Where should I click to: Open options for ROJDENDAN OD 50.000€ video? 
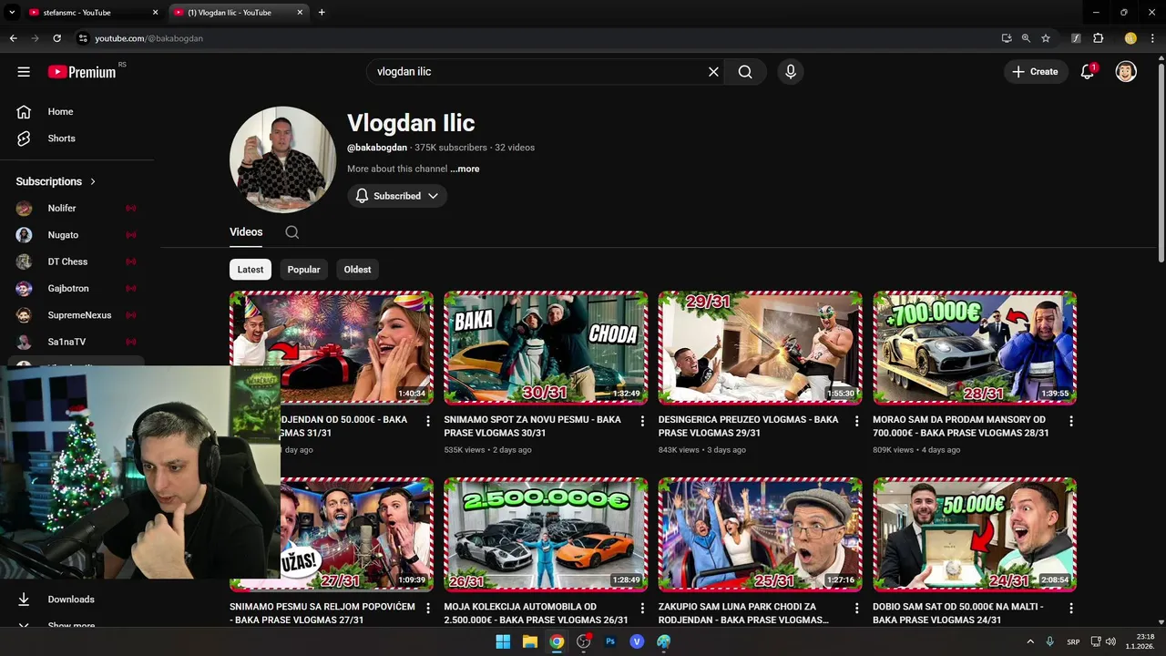(427, 421)
